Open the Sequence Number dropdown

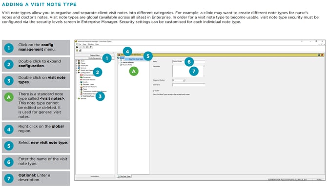coord(184,80)
